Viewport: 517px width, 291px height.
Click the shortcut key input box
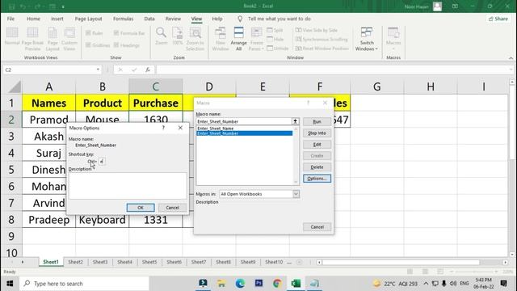coord(102,162)
